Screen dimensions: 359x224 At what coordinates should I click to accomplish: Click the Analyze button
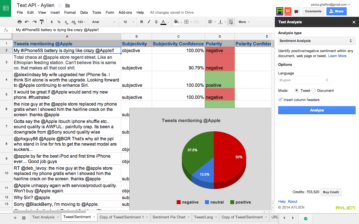click(317, 110)
